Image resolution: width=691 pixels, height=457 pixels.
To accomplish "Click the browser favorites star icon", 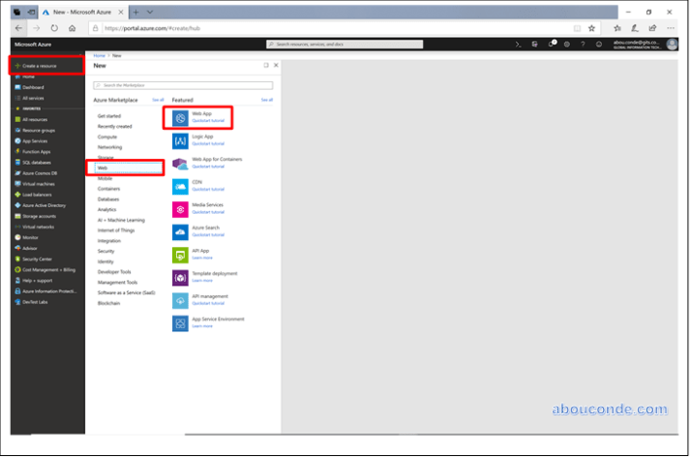I will tap(591, 28).
